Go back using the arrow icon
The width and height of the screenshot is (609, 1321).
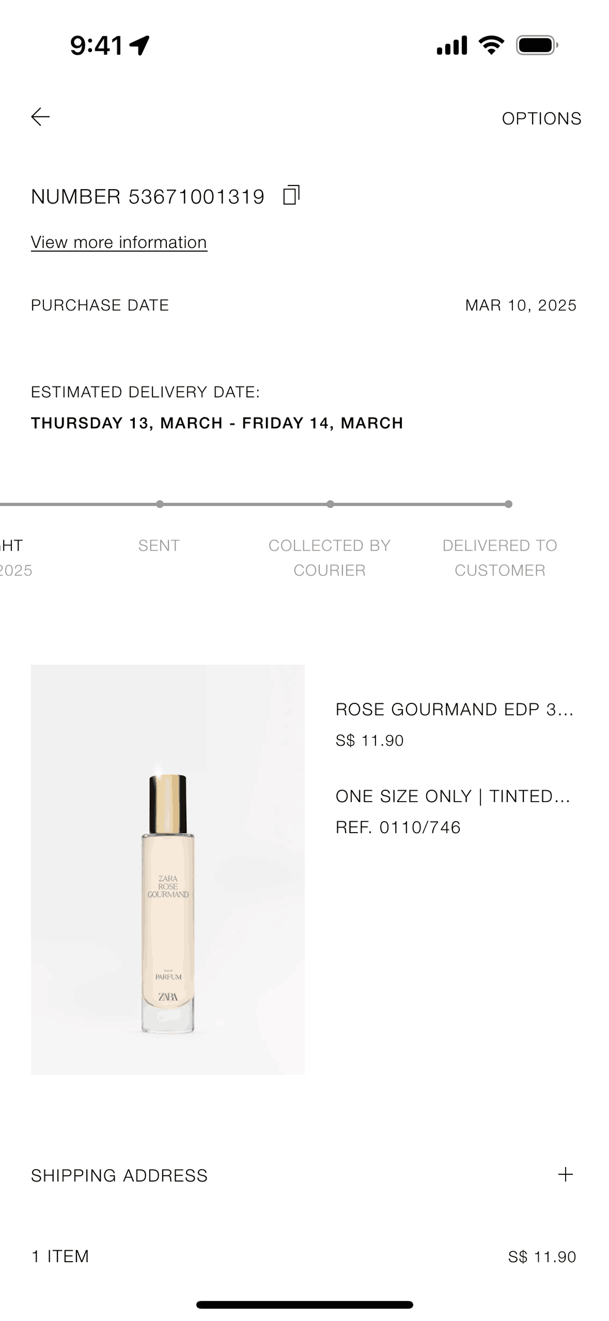pos(41,118)
